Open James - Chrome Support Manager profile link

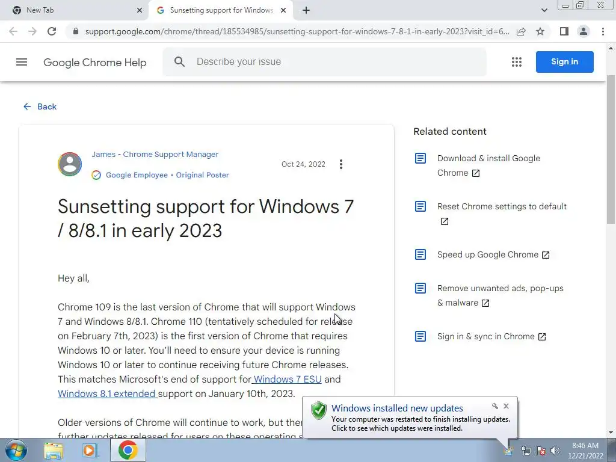[155, 155]
